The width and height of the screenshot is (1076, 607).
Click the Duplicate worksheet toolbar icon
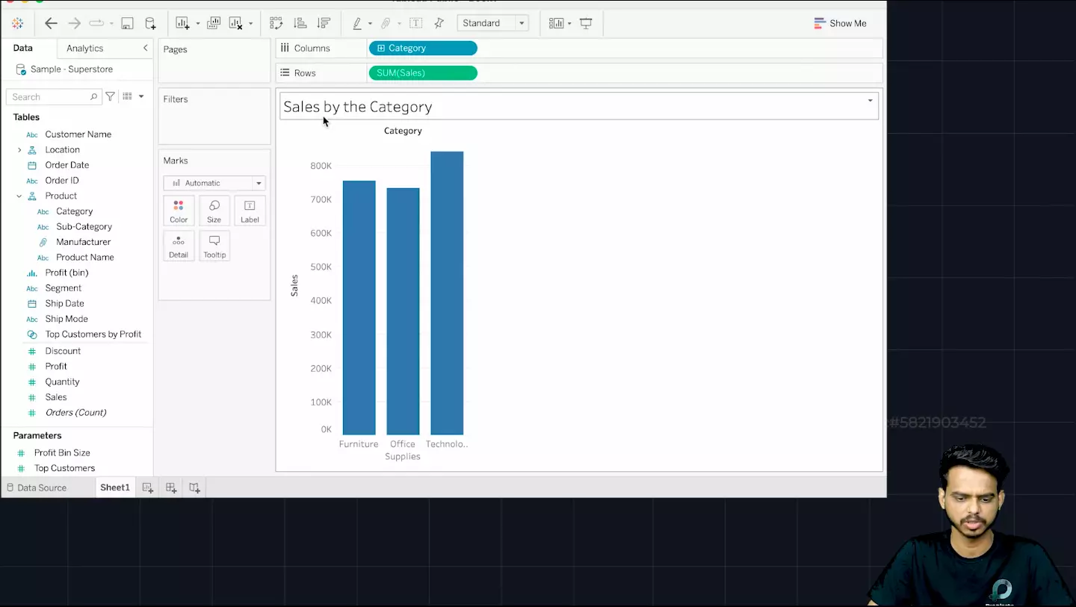pos(214,23)
